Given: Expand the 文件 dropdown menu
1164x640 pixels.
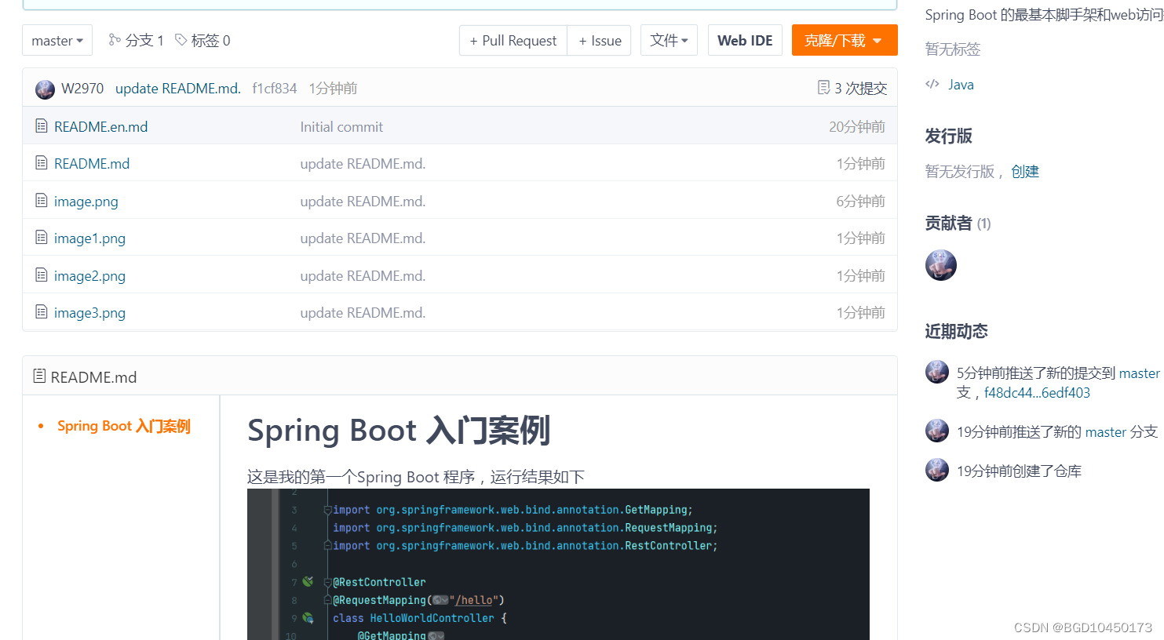Looking at the screenshot, I should [x=669, y=40].
